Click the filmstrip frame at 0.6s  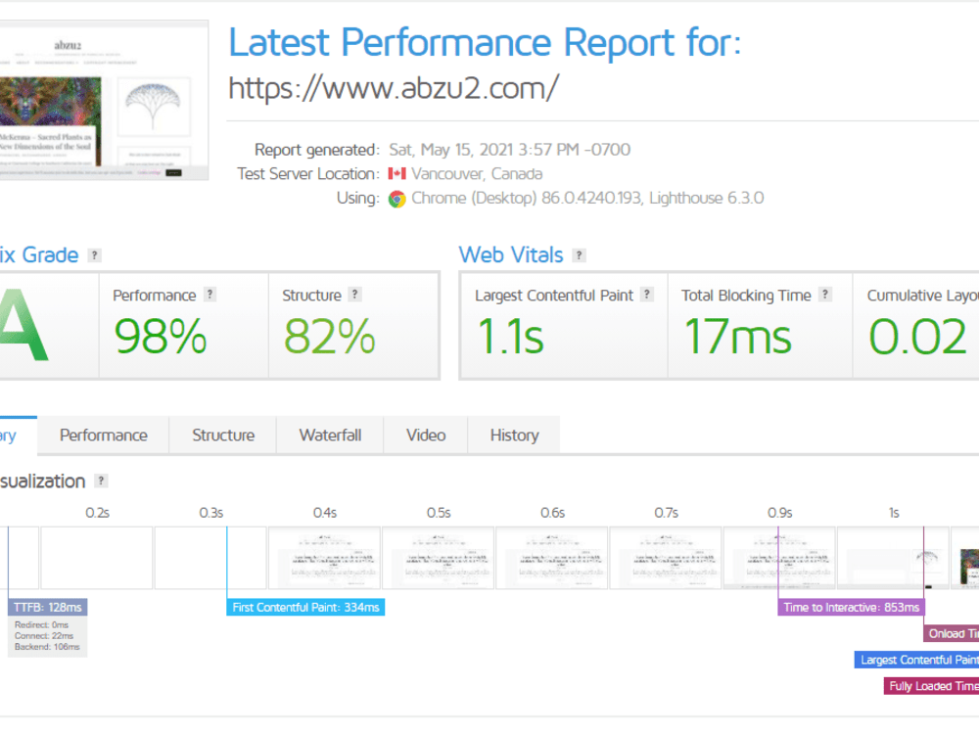[x=552, y=558]
